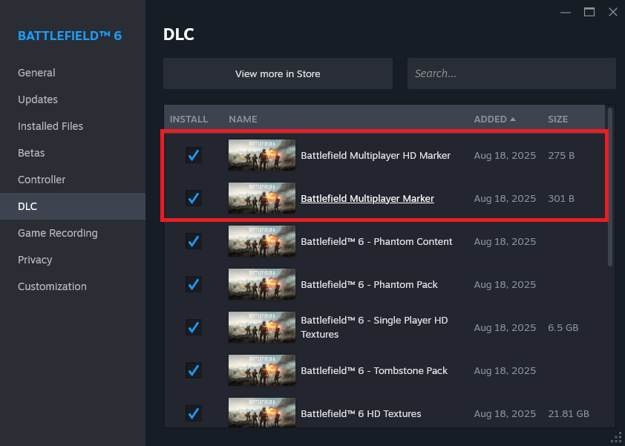The width and height of the screenshot is (625, 446).
Task: Click Battlefield 6 - Phantom Pack name
Action: click(369, 284)
